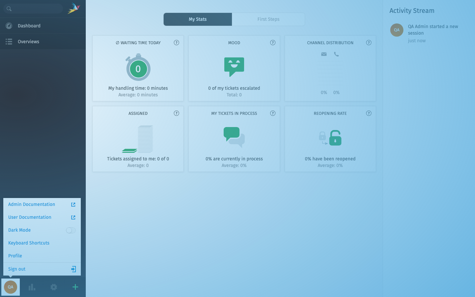Click the open padlock reopening icon
Viewport: 475px width, 297px height.
(x=335, y=138)
